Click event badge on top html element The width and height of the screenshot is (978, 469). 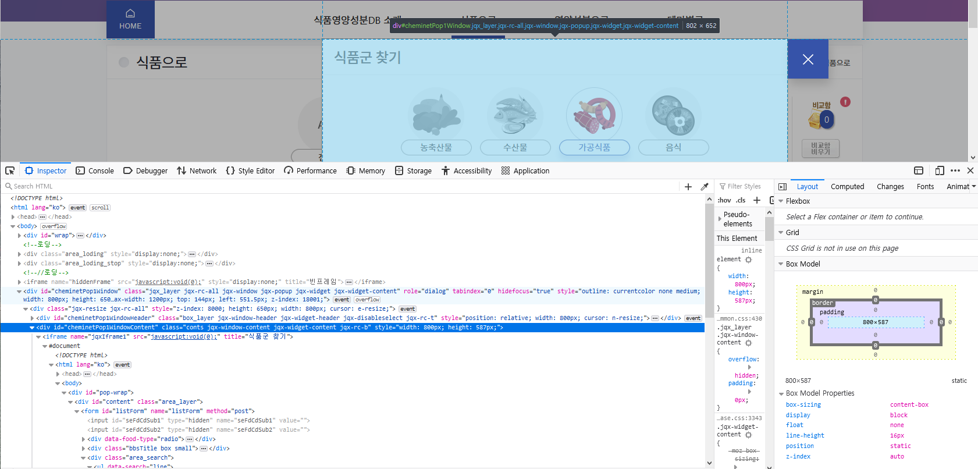77,208
